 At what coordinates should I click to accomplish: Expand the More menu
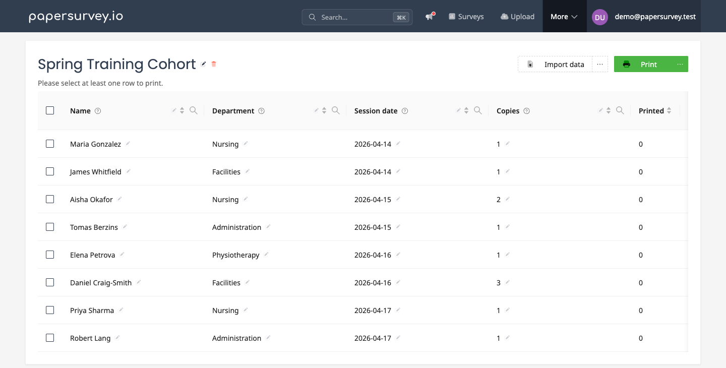pos(564,17)
